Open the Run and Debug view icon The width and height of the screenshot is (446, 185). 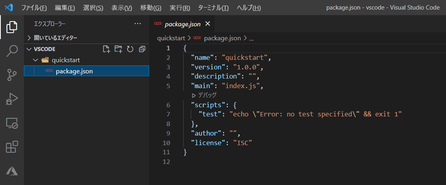click(12, 99)
